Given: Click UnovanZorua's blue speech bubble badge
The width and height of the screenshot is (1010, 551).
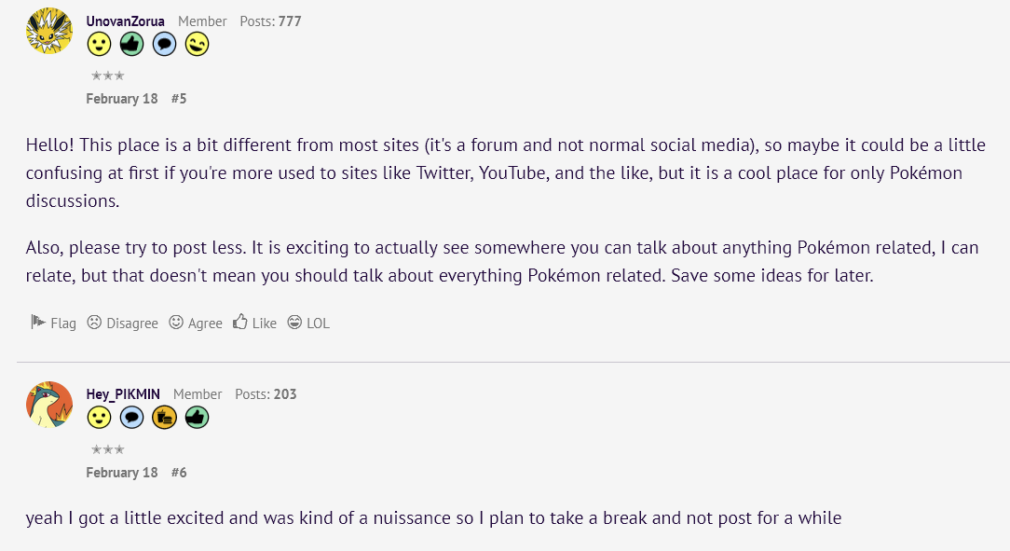Looking at the screenshot, I should [x=164, y=45].
